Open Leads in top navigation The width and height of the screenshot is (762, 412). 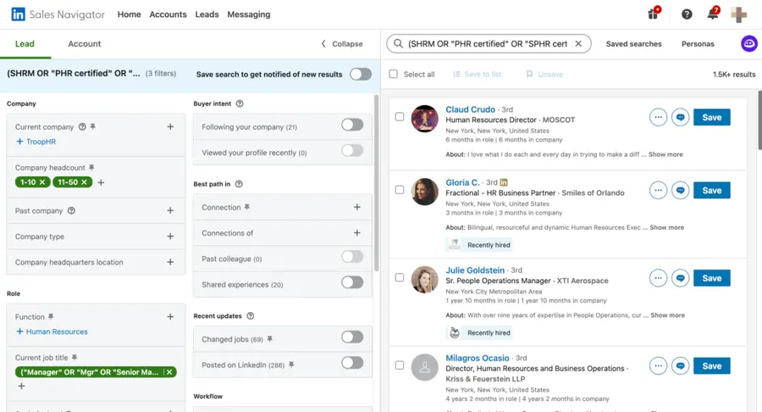tap(207, 14)
